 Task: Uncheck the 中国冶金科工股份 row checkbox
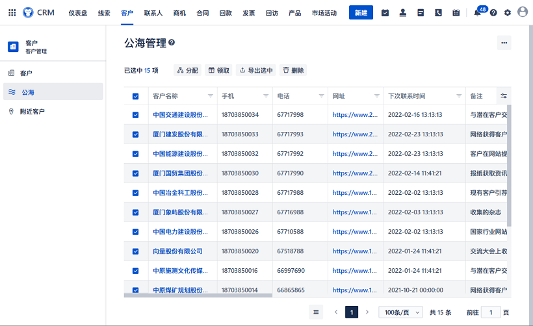point(135,193)
